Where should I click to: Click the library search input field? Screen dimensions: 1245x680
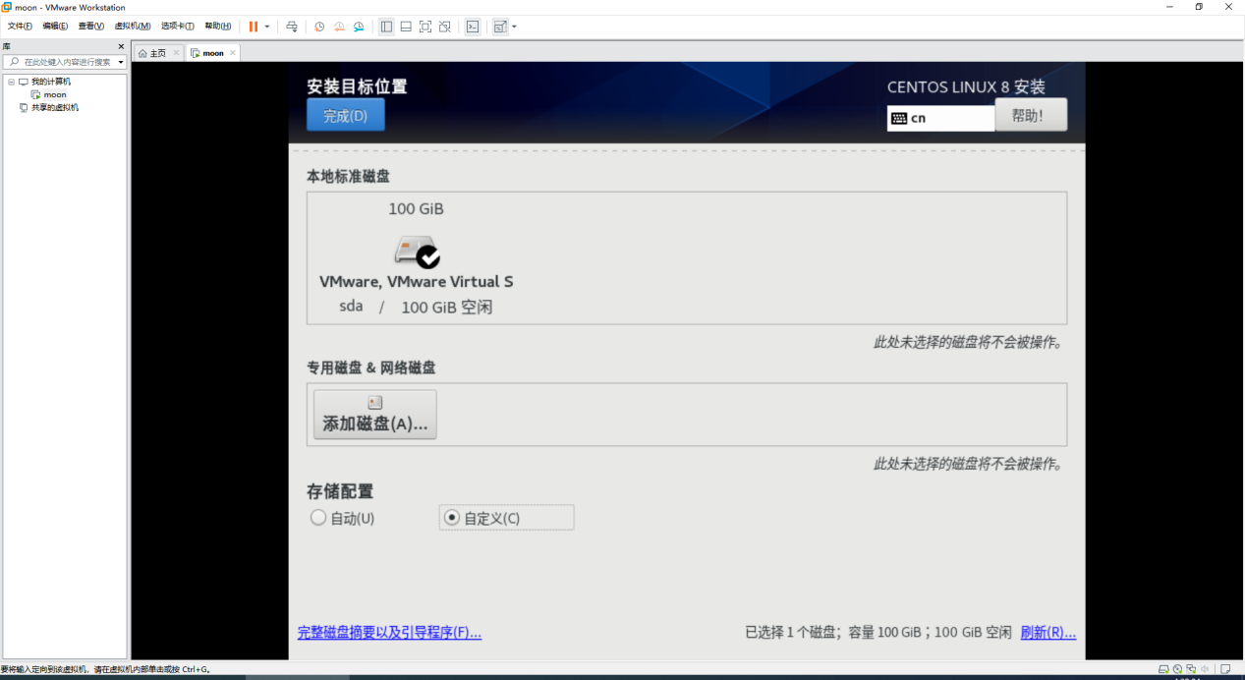(65, 62)
